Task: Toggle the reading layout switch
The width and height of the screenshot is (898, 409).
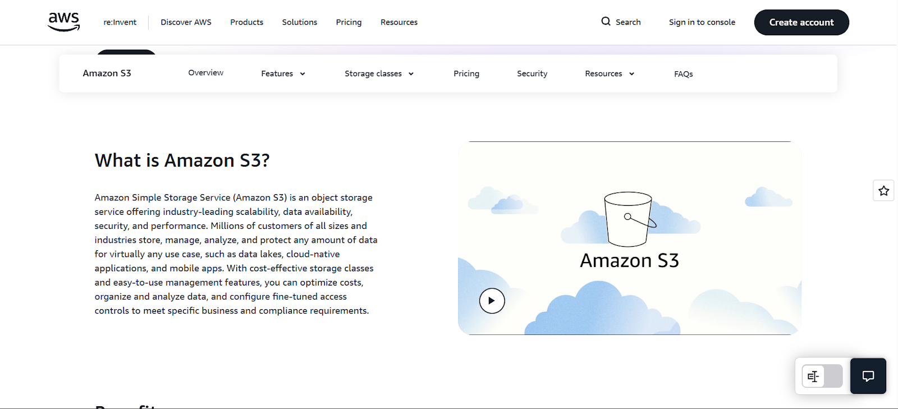Action: click(x=822, y=376)
